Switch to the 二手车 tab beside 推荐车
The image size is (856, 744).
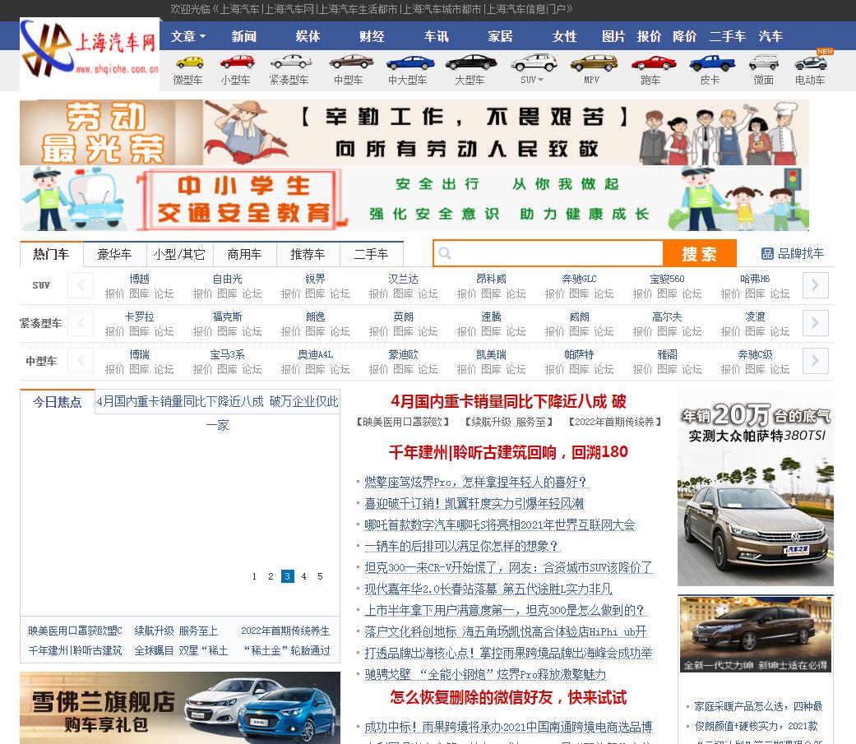(371, 254)
